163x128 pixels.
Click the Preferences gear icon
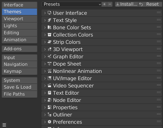(49, 122)
